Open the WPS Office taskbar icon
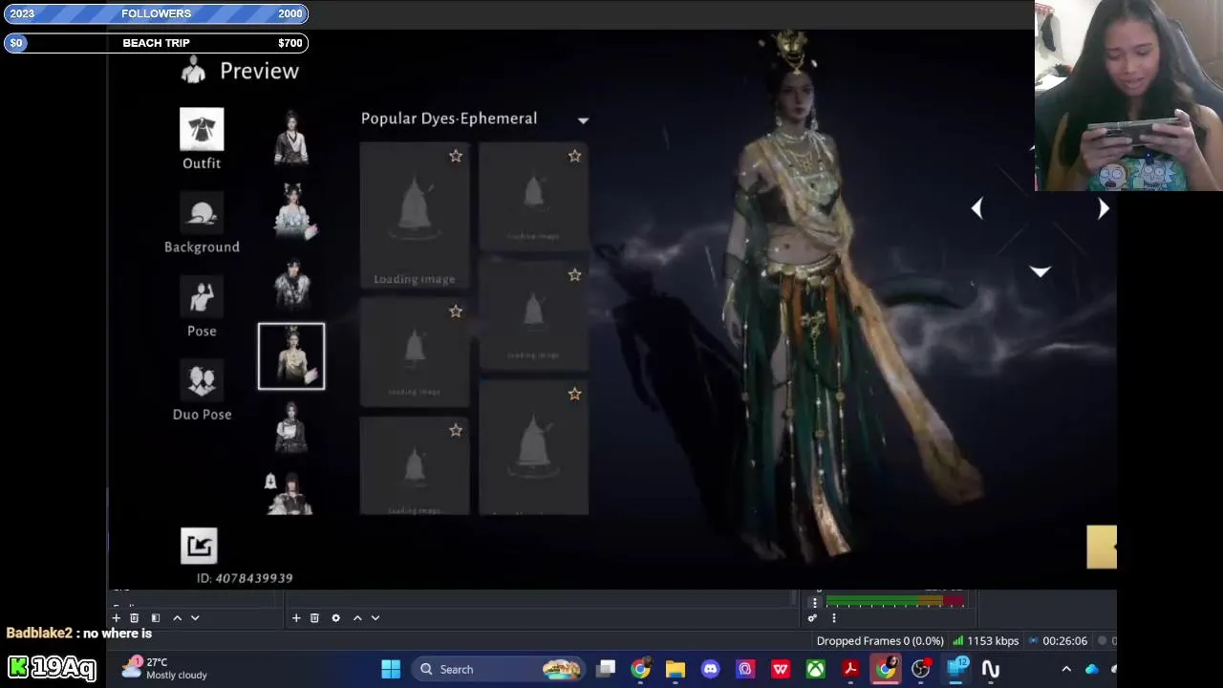This screenshot has height=688, width=1223. pyautogui.click(x=781, y=670)
